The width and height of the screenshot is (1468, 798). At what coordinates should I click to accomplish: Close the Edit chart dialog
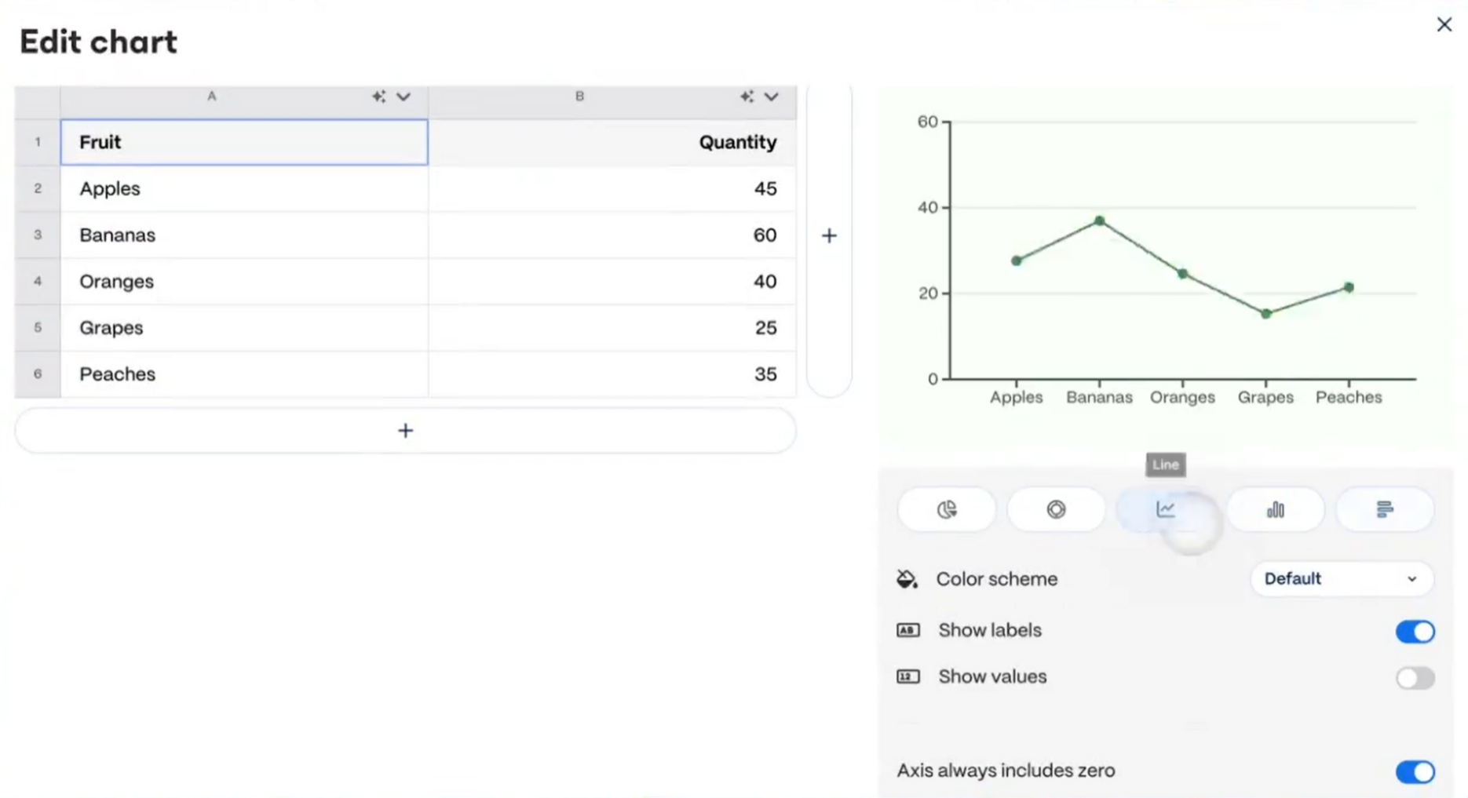(1444, 25)
